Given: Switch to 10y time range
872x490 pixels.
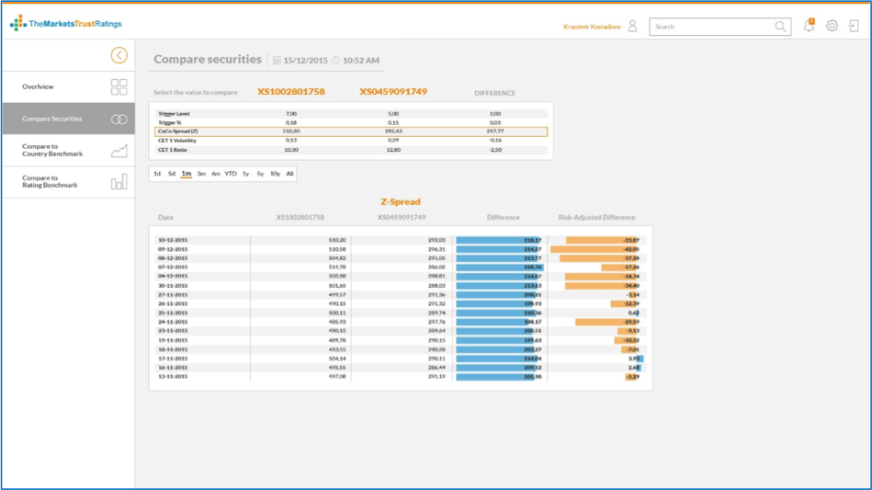Looking at the screenshot, I should click(275, 174).
